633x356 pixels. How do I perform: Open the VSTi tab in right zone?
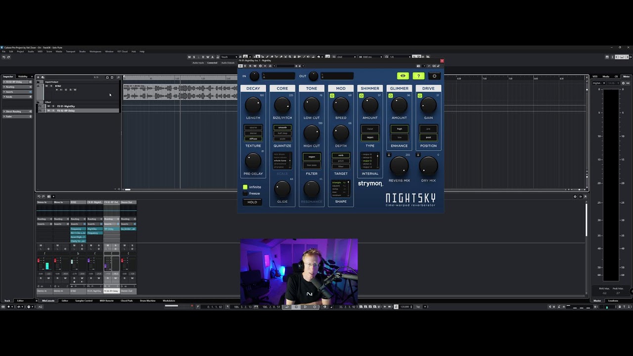click(x=595, y=77)
